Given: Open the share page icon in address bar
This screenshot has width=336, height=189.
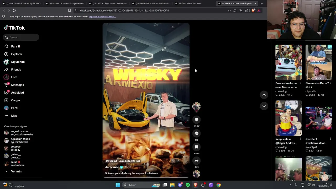Looking at the screenshot, I should click(x=247, y=10).
